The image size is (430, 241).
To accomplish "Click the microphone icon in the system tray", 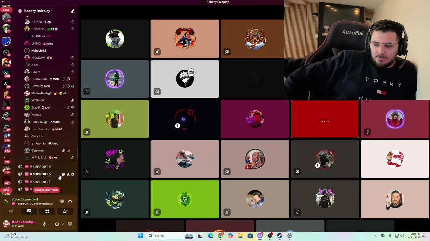I will coord(390,236).
